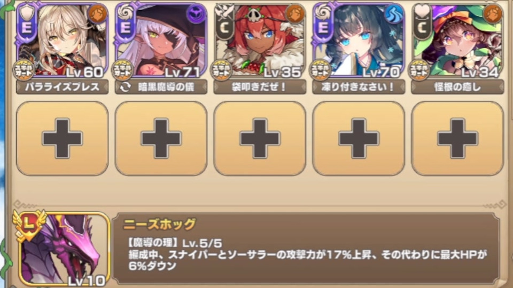The height and width of the screenshot is (288, 513).
Task: Click the blue water element icon on Lv70 card
Action: [x=393, y=14]
